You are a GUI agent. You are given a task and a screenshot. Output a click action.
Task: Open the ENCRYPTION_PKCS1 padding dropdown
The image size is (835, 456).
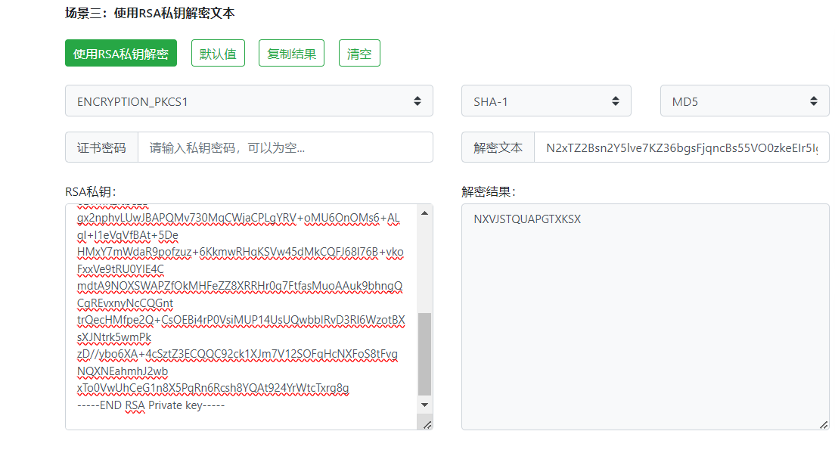click(x=249, y=101)
